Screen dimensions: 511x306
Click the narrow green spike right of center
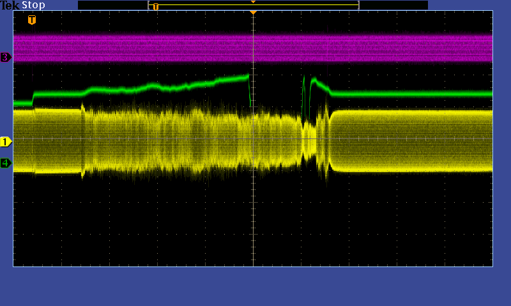click(x=304, y=89)
